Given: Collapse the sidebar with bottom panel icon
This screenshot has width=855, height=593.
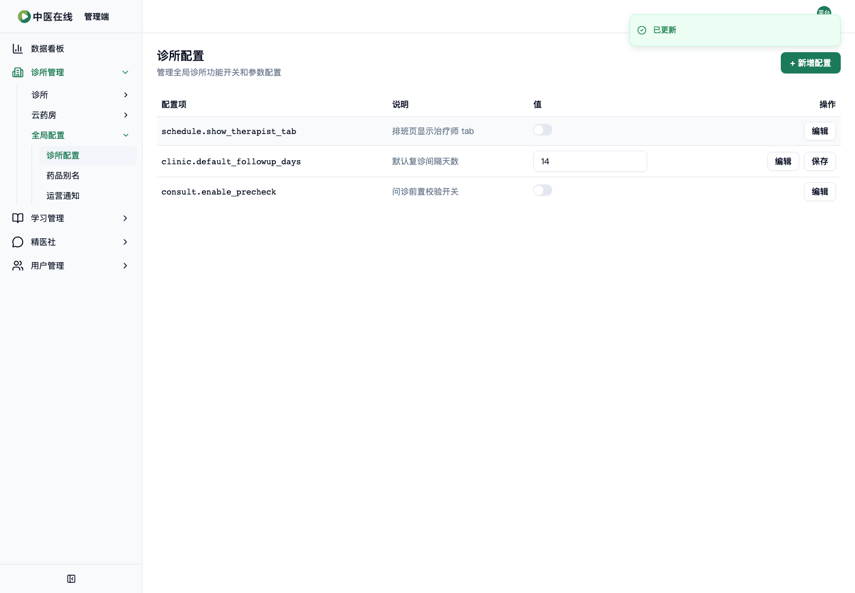Looking at the screenshot, I should [71, 579].
